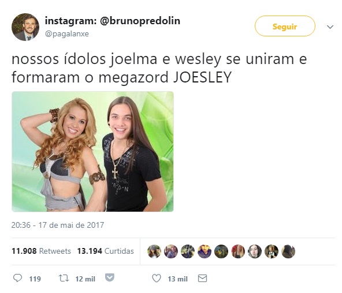The height and width of the screenshot is (293, 342).
Task: Click the seventh liker avatar with pale face
Action: click(255, 251)
